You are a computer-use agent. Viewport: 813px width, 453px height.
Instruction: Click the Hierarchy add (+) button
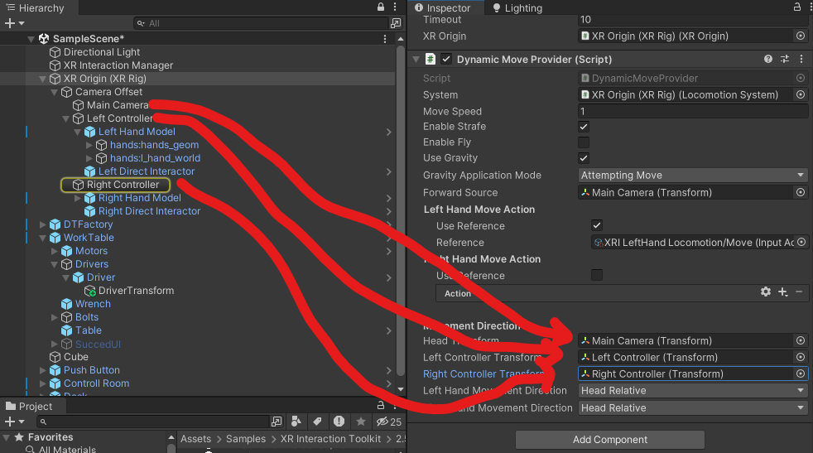(x=9, y=23)
